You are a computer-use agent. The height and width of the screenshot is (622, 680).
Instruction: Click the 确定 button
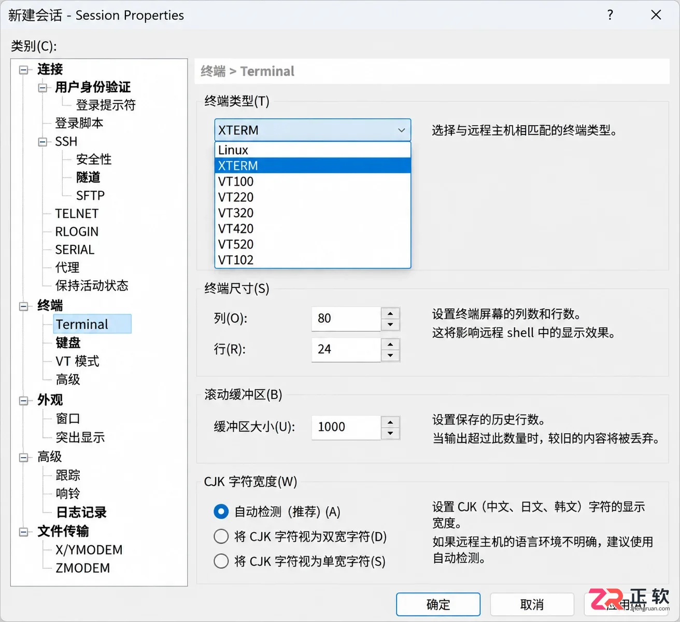[438, 604]
